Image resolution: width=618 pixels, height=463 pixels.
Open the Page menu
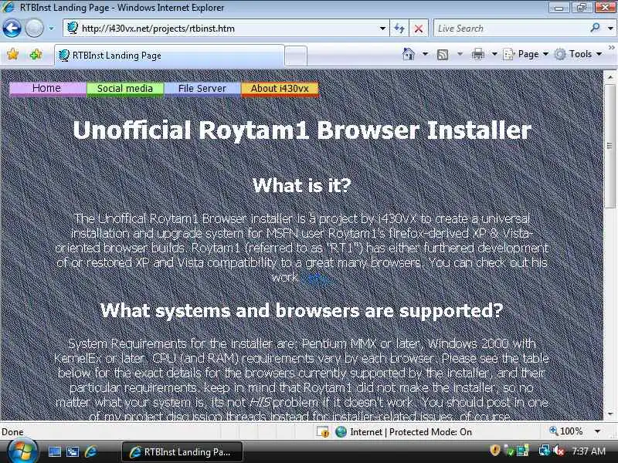(x=525, y=54)
